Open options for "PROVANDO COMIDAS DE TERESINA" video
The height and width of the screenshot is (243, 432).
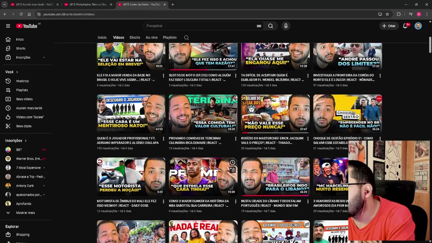click(x=236, y=139)
